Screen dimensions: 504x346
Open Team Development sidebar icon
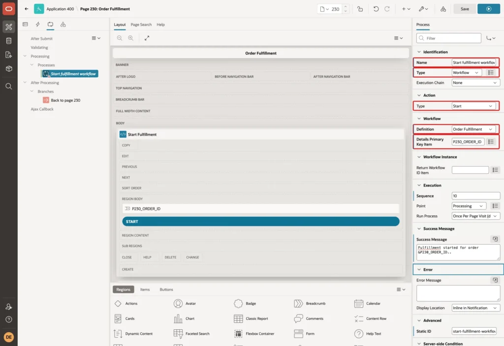pyautogui.click(x=9, y=55)
